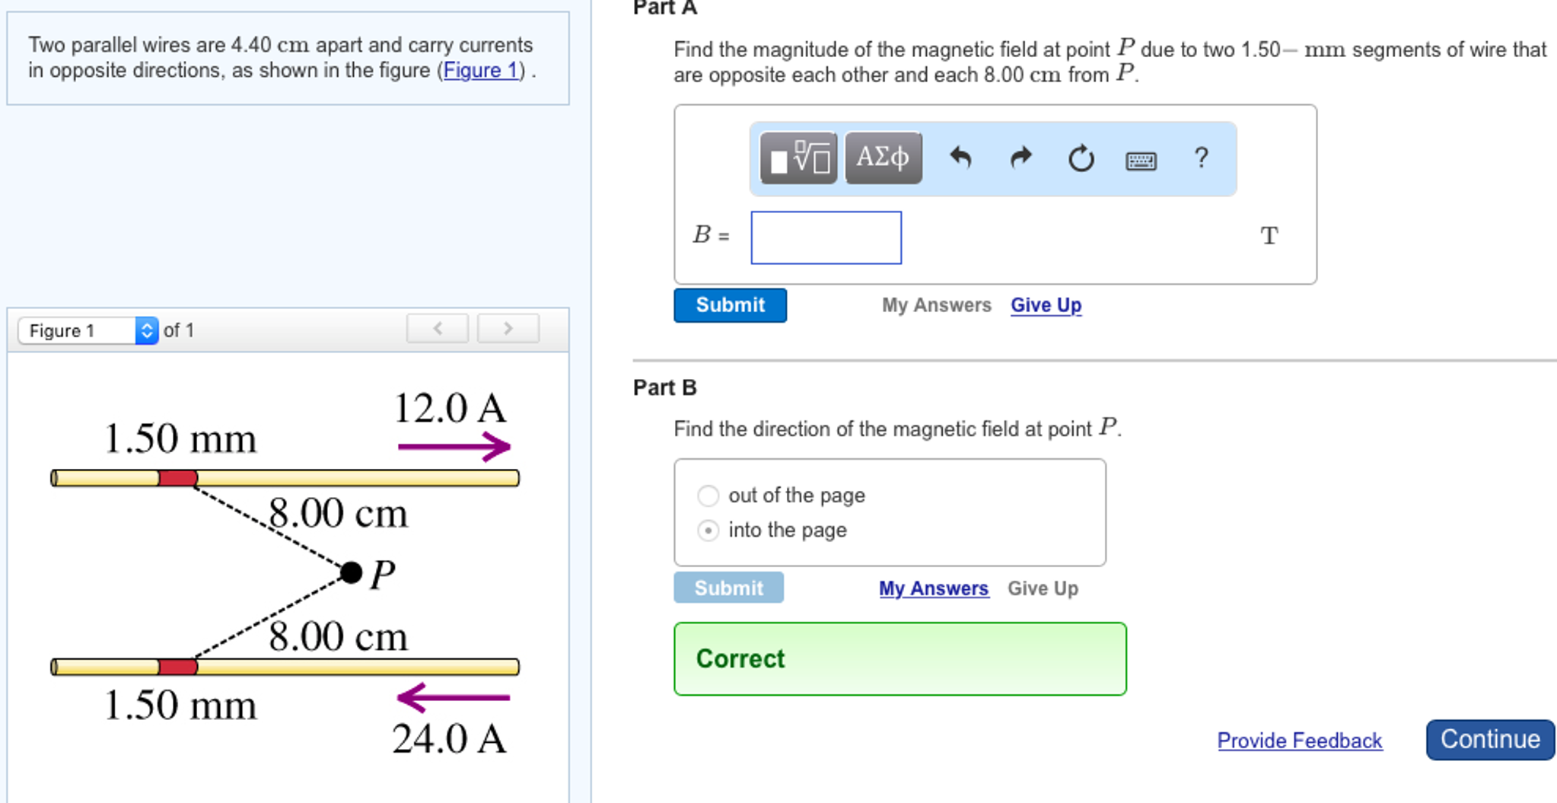Click the point P dot in figure
The width and height of the screenshot is (1557, 803).
(x=351, y=572)
